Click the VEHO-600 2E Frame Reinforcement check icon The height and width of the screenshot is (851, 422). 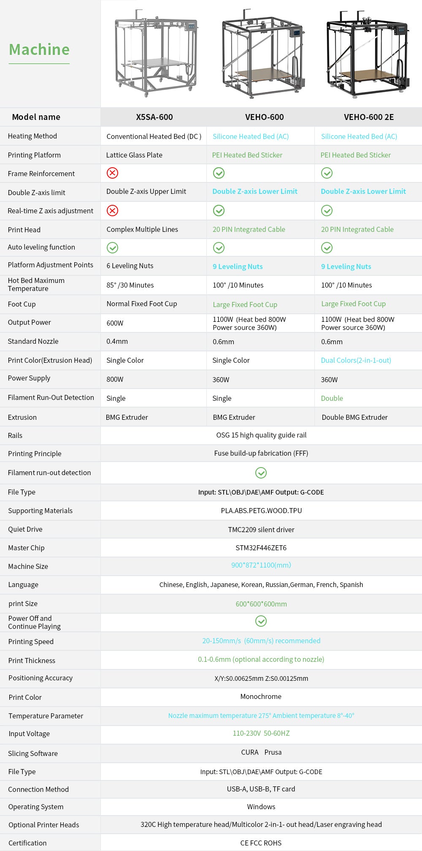coord(327,173)
